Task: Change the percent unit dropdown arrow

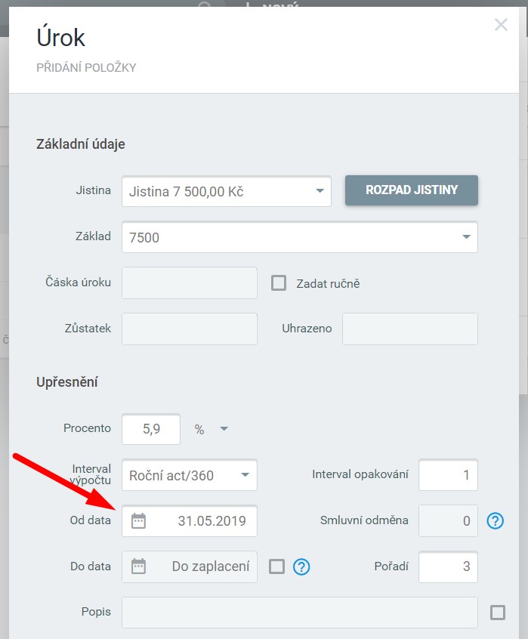Action: click(224, 429)
